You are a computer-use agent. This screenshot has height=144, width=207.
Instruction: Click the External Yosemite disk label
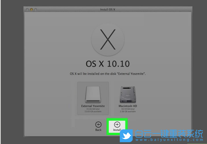pos(93,106)
